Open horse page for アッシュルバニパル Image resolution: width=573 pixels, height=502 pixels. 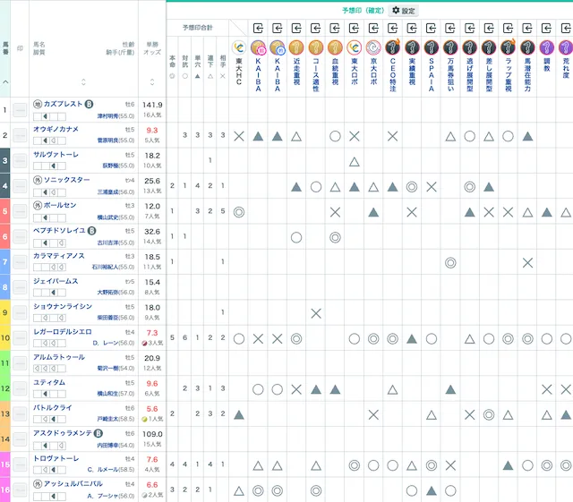73,484
